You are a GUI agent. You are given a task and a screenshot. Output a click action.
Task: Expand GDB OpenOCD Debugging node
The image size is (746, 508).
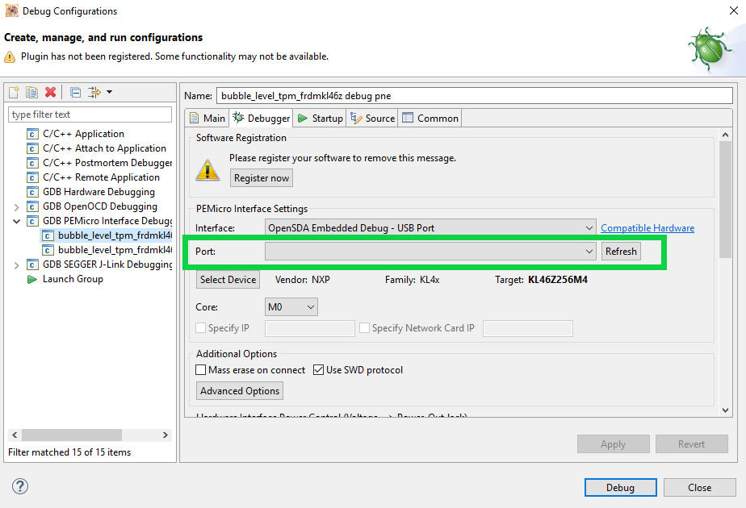(17, 207)
